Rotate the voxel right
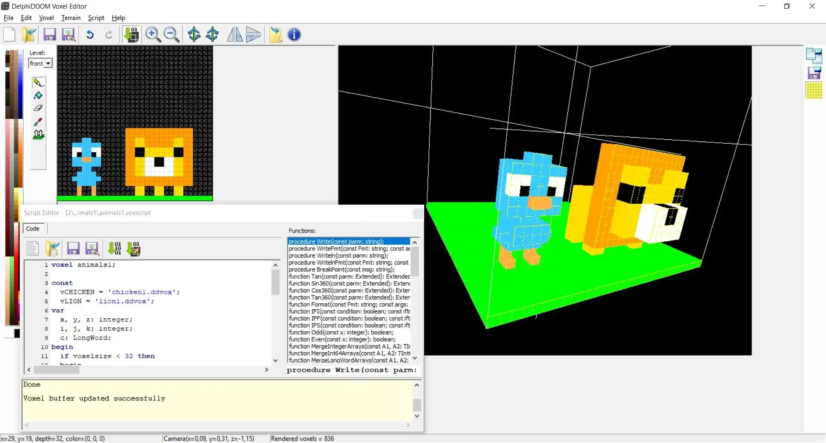Viewport: 826px width, 443px height. [213, 34]
